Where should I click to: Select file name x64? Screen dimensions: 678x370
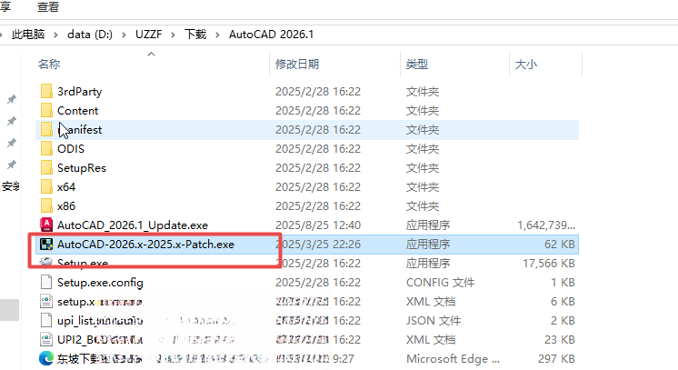(x=66, y=186)
